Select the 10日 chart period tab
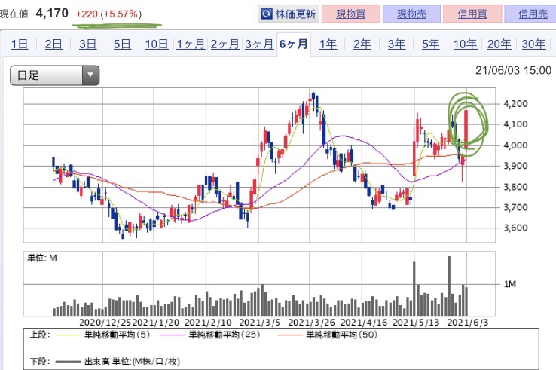Screen dimensions: 556x370 [x=157, y=44]
